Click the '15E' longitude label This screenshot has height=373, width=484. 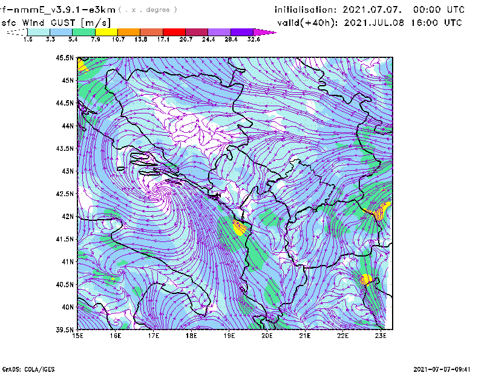click(77, 336)
